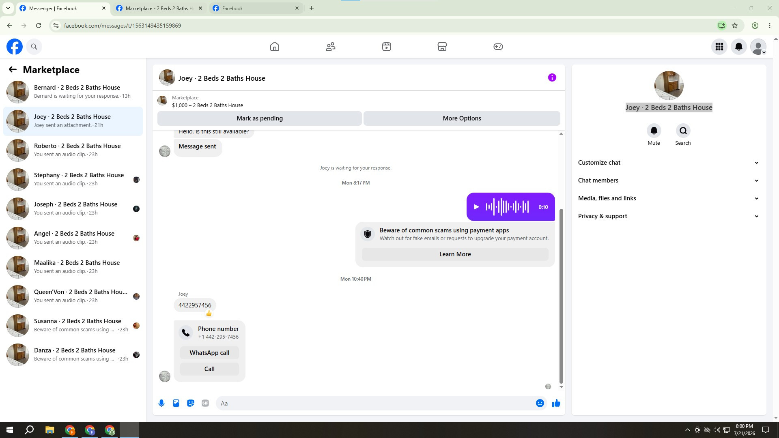
Task: Open the listing thumbnail in the right panel
Action: (x=669, y=86)
